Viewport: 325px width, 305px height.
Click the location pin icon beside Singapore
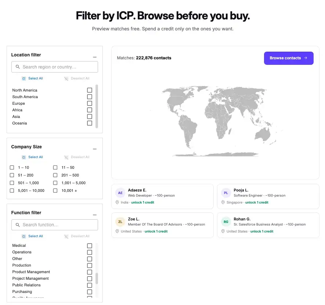point(223,202)
